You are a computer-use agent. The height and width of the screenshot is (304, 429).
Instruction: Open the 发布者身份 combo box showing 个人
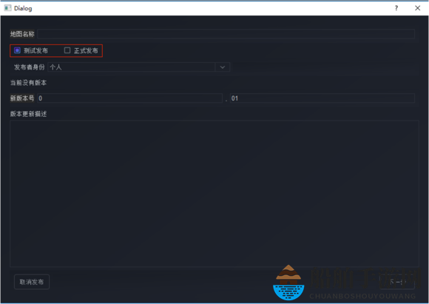[139, 67]
